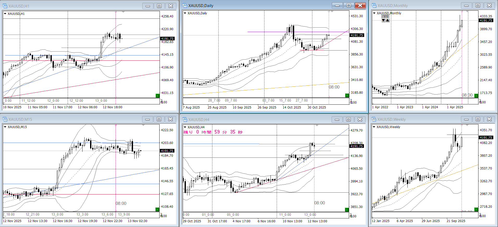Screen dimensions: 498x227
Task: Click the XAUUSD,H4 window title icon
Action: click(x=185, y=119)
